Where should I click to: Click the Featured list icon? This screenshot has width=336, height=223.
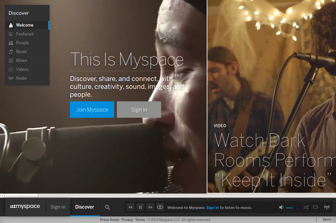11,34
